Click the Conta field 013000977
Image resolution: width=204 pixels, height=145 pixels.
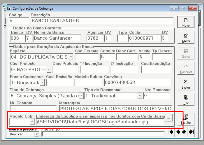click(x=145, y=38)
